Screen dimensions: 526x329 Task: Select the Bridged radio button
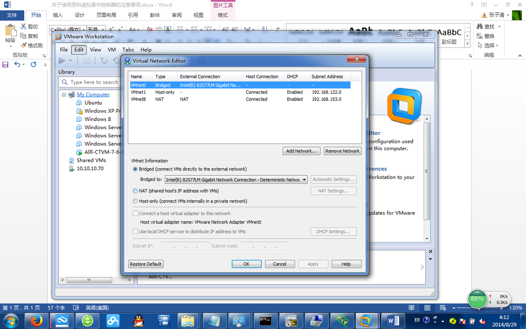tap(135, 169)
